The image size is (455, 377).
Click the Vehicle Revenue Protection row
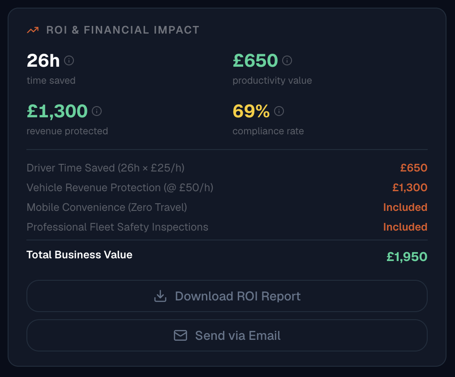227,188
